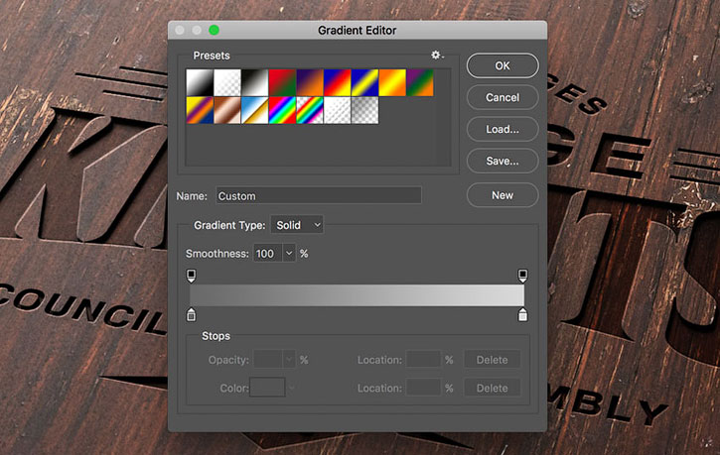Pick the chrome gradient preset
The height and width of the screenshot is (455, 720).
[255, 110]
